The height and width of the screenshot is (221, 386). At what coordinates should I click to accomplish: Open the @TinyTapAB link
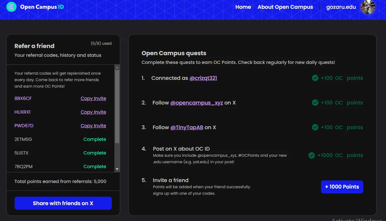coord(187,127)
